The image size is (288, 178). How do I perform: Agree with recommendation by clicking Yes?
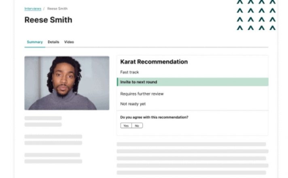click(x=126, y=126)
